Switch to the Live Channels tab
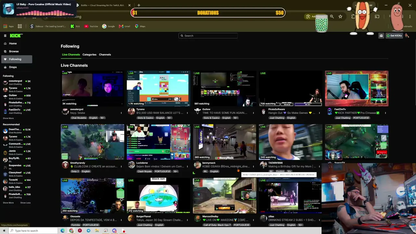 71,55
